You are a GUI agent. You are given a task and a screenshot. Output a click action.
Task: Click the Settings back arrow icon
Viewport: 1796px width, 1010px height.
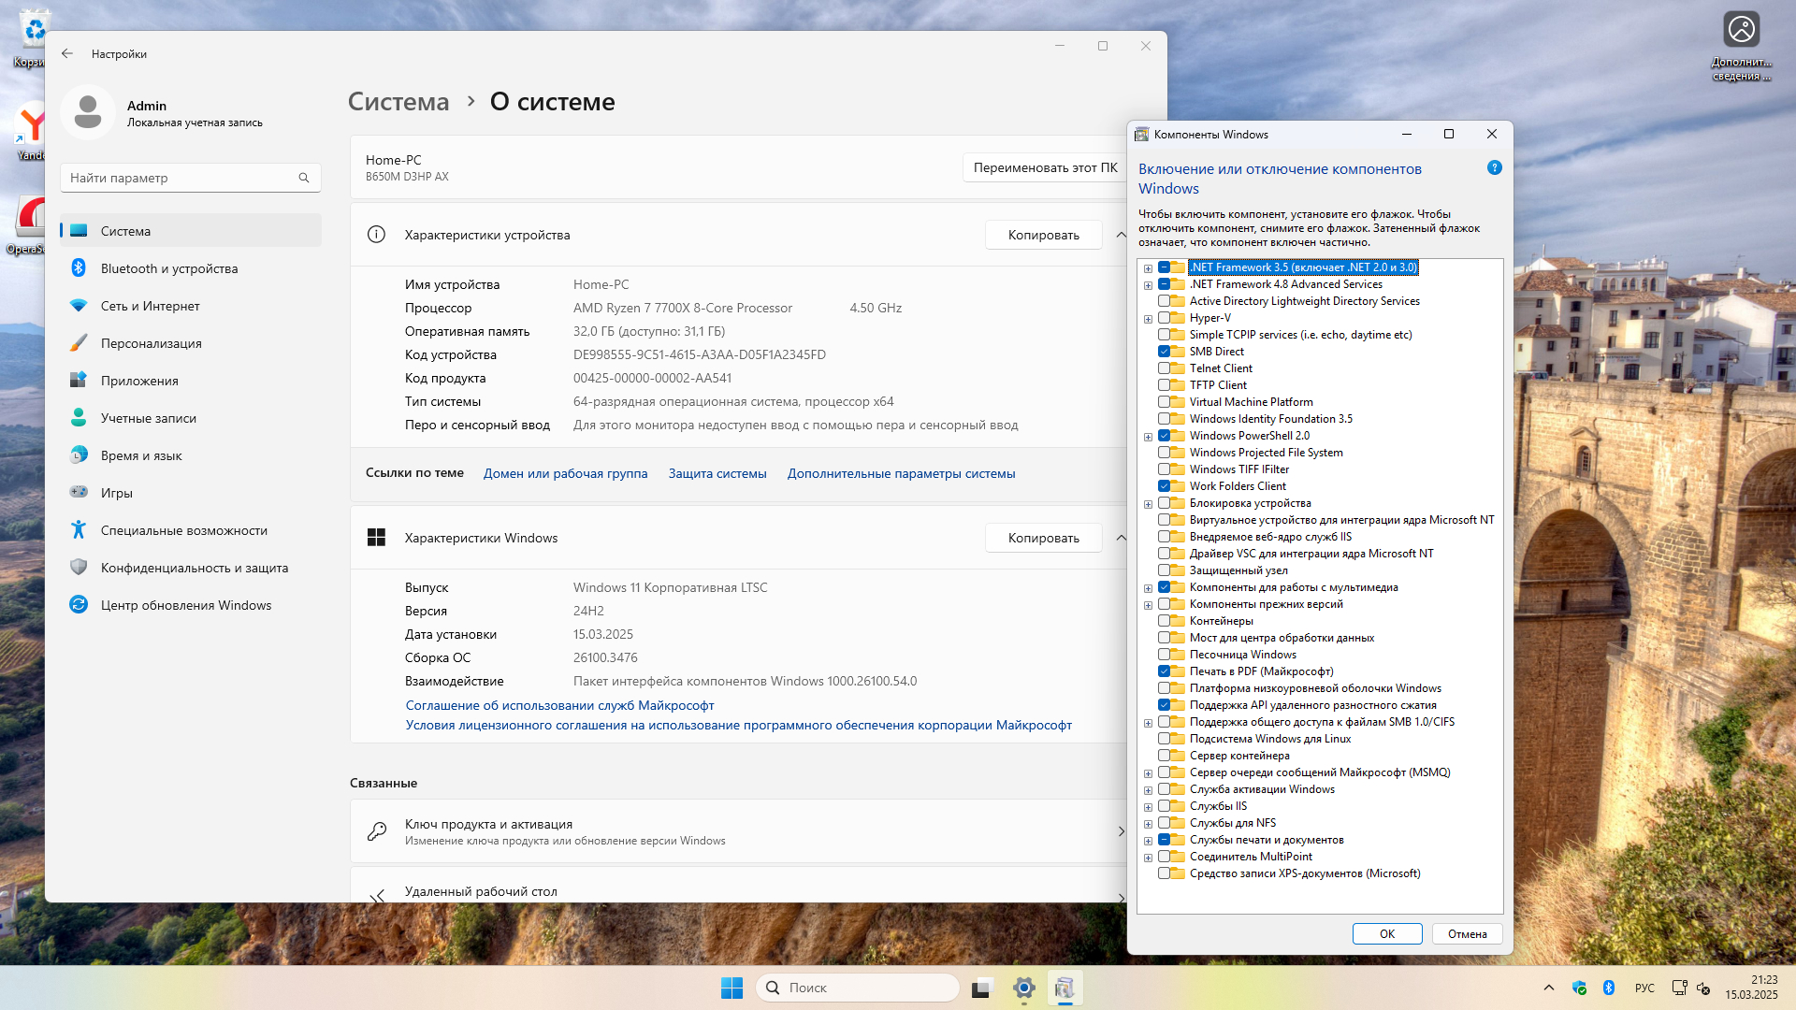67,54
